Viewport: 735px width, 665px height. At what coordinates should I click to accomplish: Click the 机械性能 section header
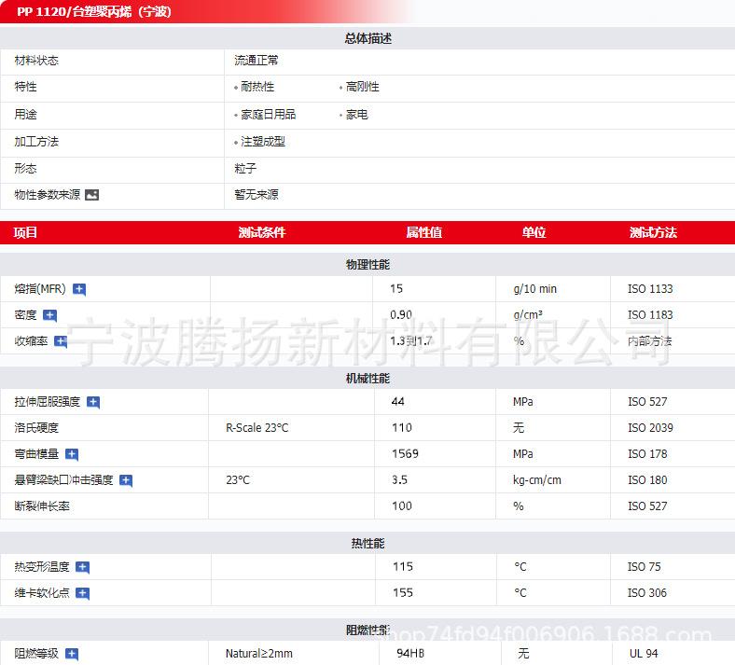[368, 379]
